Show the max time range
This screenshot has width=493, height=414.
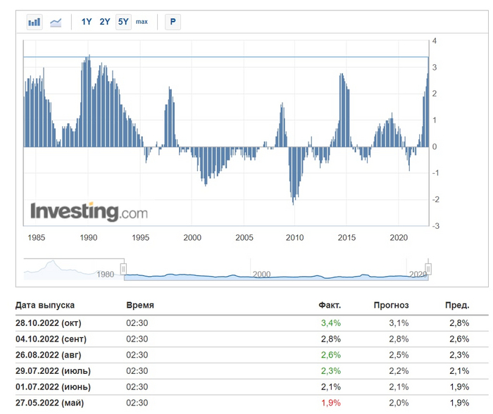click(x=142, y=22)
